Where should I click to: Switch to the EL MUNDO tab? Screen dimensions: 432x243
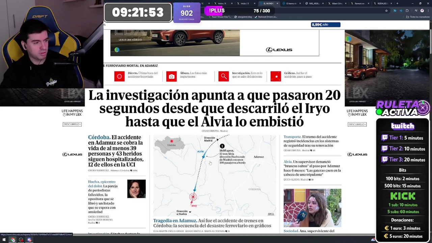tap(268, 3)
